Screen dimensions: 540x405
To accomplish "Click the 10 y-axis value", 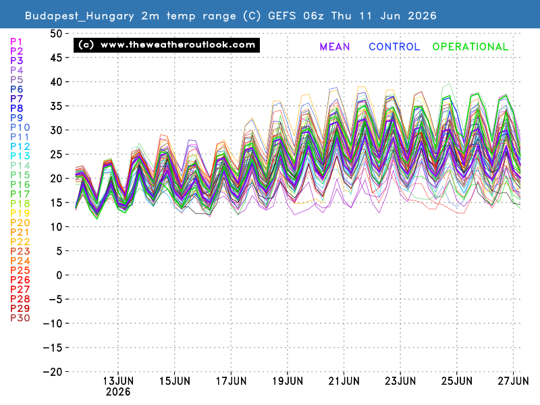I will tap(56, 227).
